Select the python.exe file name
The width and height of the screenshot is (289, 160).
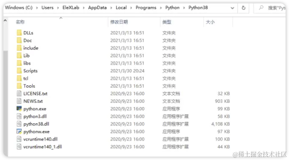click(35, 109)
